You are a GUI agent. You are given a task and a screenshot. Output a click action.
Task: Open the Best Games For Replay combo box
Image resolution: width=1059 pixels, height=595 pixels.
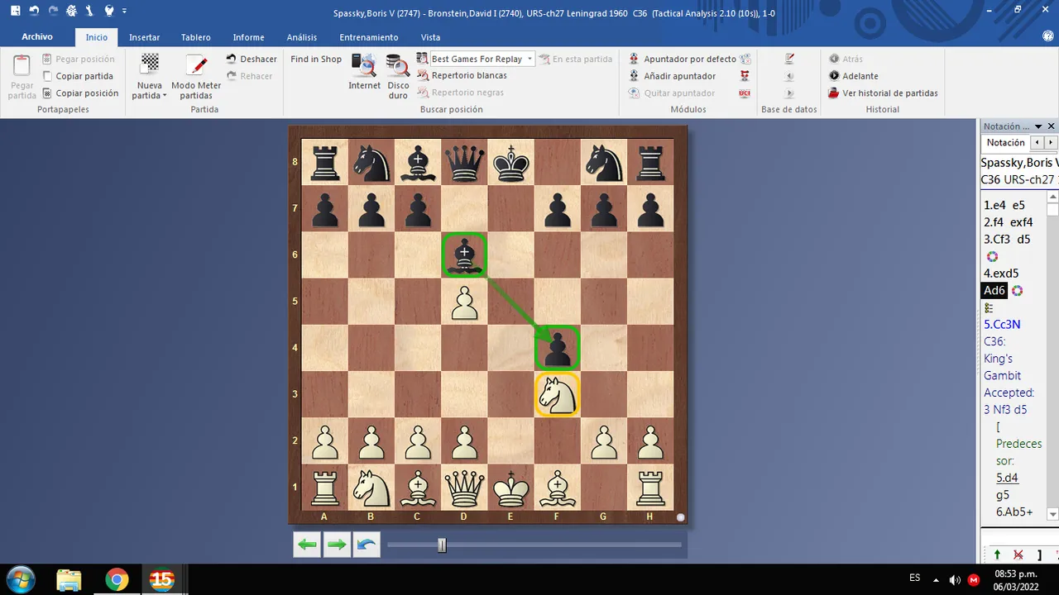pyautogui.click(x=482, y=59)
